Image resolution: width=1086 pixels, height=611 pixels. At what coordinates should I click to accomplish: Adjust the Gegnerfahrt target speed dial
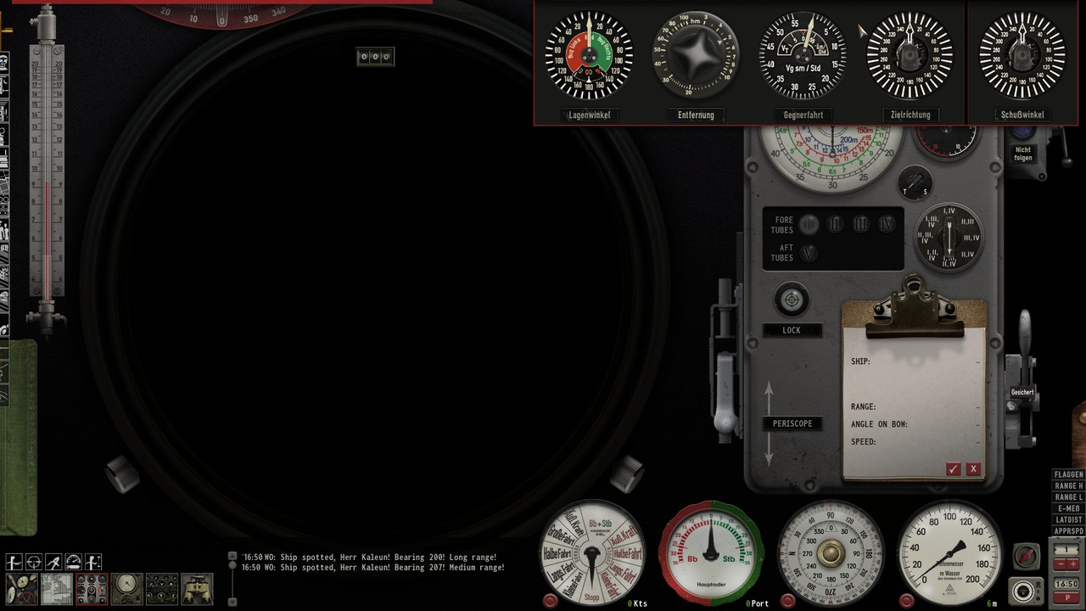click(x=803, y=55)
